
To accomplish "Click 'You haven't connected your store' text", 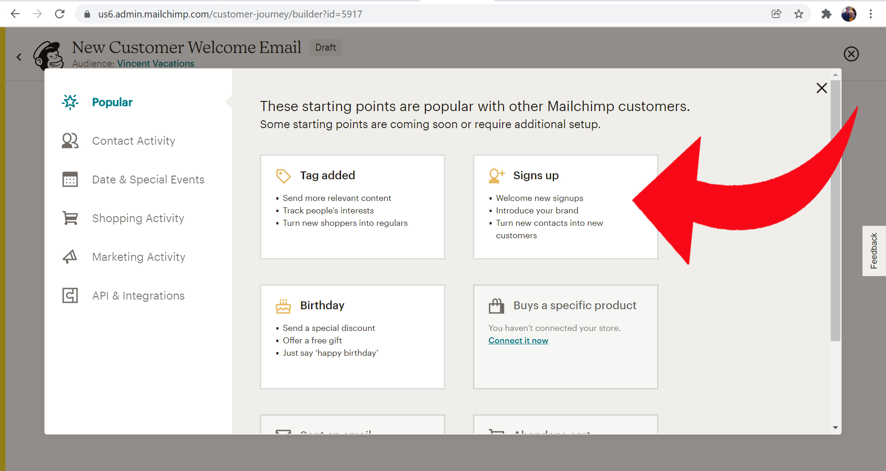I will (555, 328).
